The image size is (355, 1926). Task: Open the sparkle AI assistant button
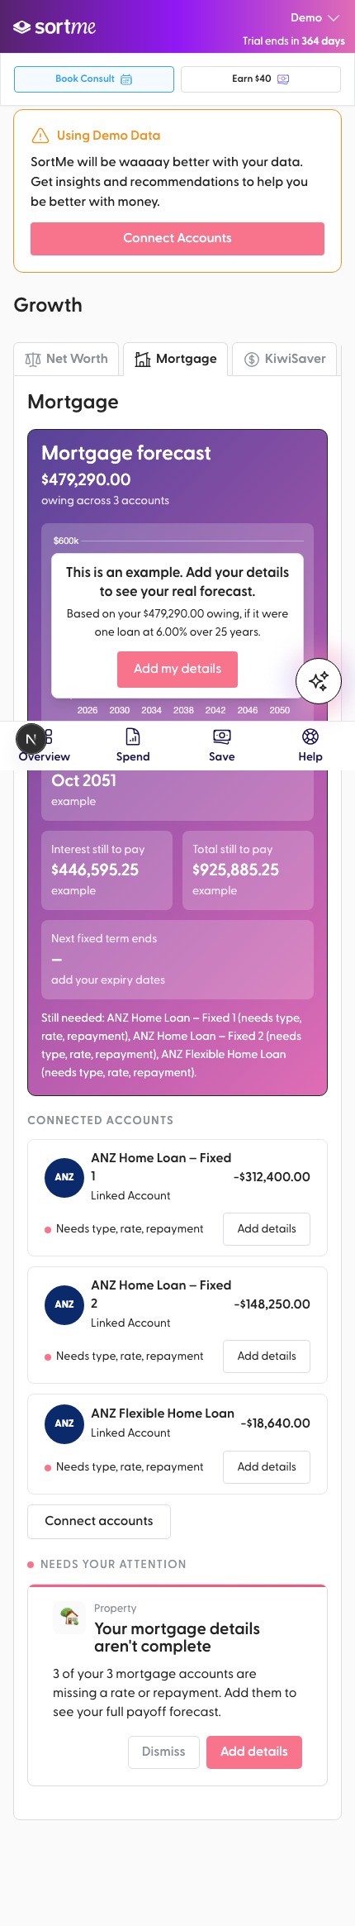(x=319, y=681)
